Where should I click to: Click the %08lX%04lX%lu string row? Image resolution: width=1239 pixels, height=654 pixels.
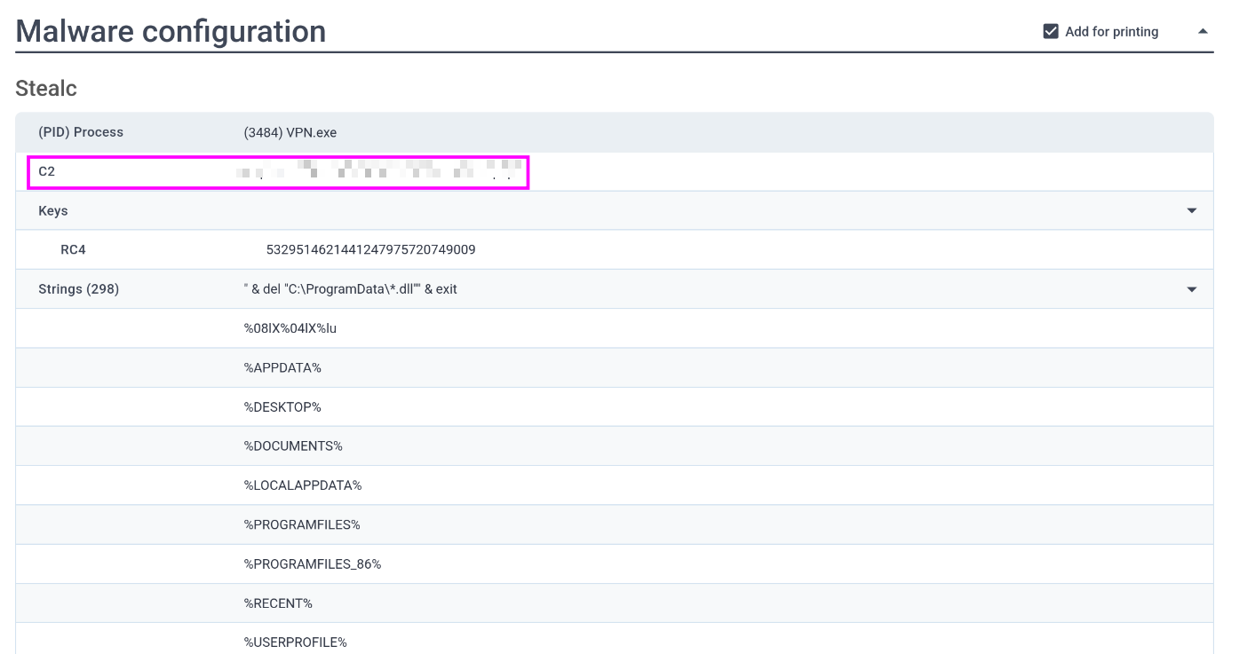click(x=290, y=328)
